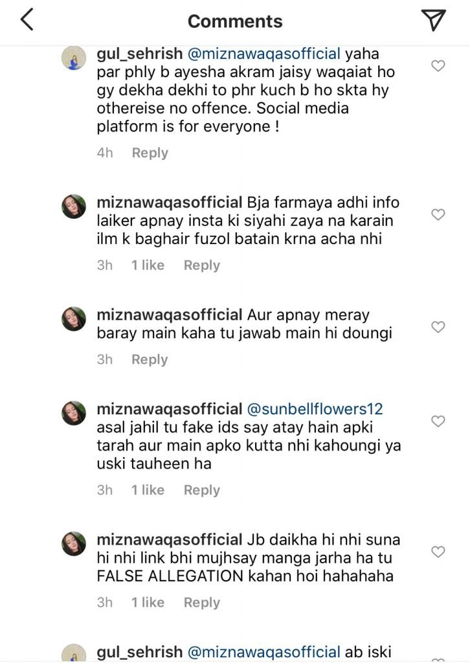Image resolution: width=470 pixels, height=663 pixels.
Task: Open @miznawaqasofficial mention in the first comment
Action: coord(263,54)
